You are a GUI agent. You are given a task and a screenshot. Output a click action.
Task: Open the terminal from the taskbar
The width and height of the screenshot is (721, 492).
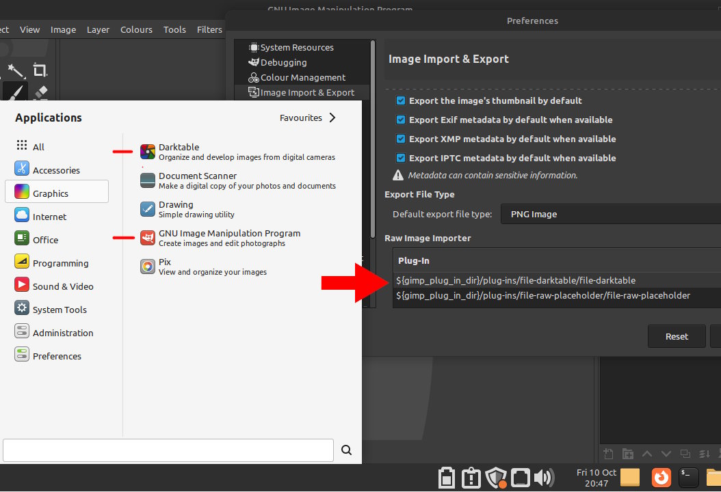[x=688, y=477]
